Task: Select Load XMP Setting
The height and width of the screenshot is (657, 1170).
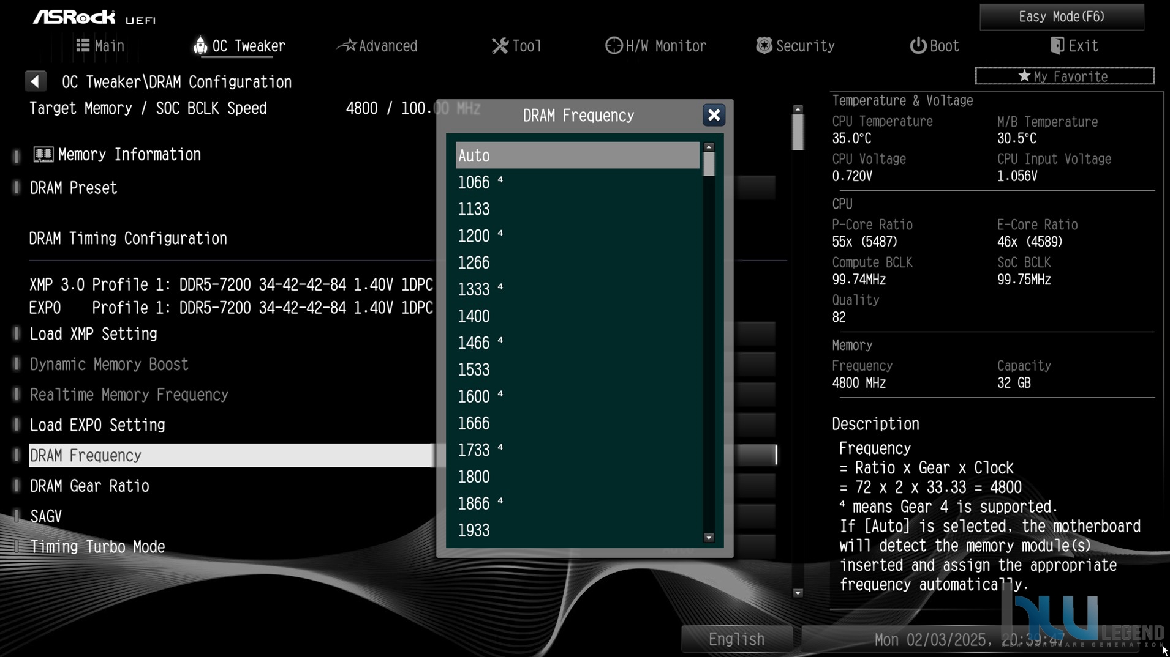Action: (94, 334)
